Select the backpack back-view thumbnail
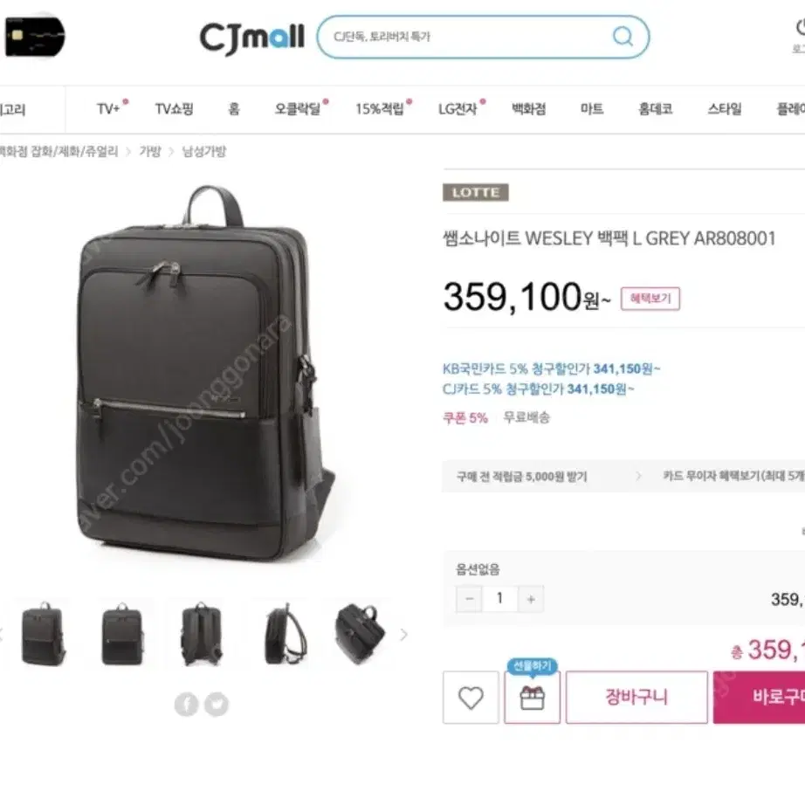The width and height of the screenshot is (805, 805). point(202,635)
